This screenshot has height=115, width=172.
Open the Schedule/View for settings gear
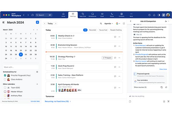pos(37,72)
